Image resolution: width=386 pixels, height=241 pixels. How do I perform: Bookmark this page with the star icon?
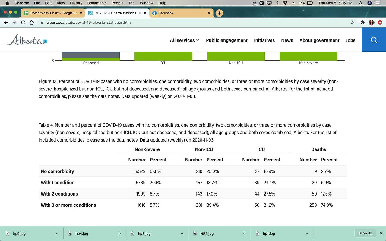tap(352, 23)
